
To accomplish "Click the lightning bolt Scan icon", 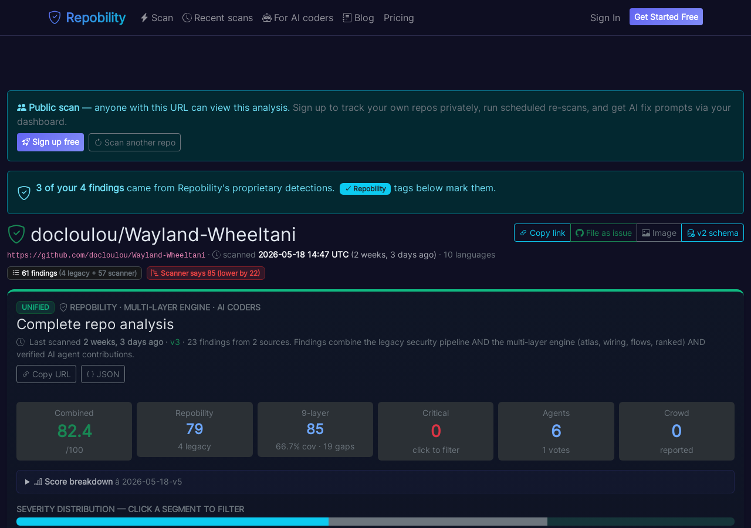I will [x=144, y=18].
